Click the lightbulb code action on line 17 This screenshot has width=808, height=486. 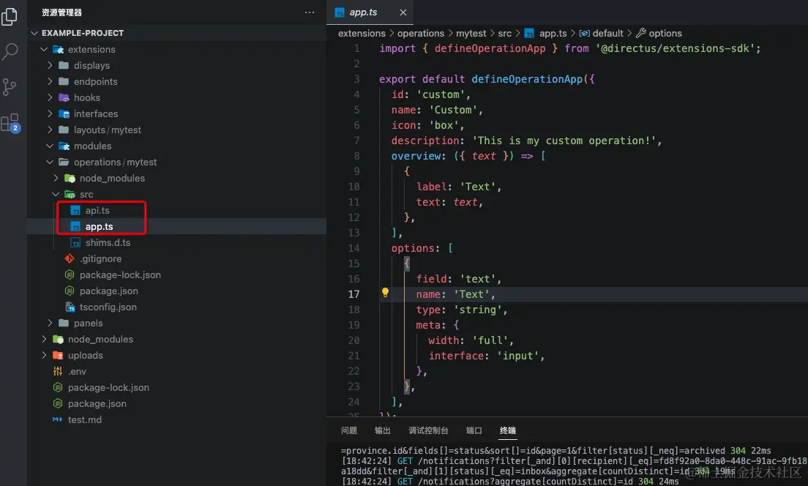[x=385, y=293]
